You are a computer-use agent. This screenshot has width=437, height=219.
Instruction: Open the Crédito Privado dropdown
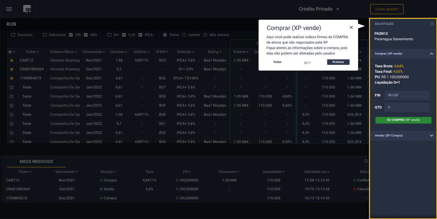tap(319, 9)
